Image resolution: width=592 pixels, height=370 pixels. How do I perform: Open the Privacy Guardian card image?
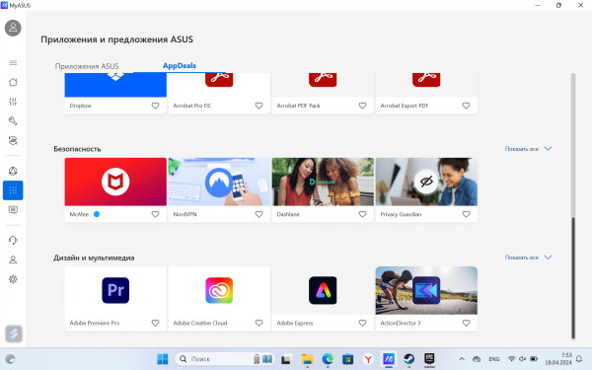(426, 182)
